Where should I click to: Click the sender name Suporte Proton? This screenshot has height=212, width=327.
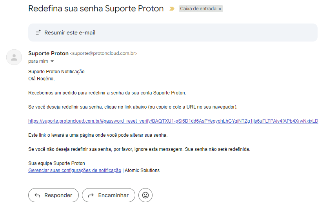tap(48, 53)
